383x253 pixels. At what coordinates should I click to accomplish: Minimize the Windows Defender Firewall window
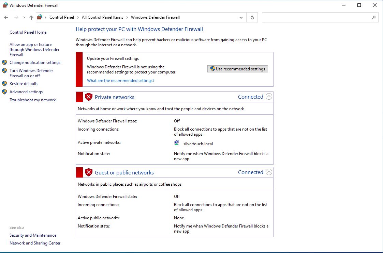point(344,5)
